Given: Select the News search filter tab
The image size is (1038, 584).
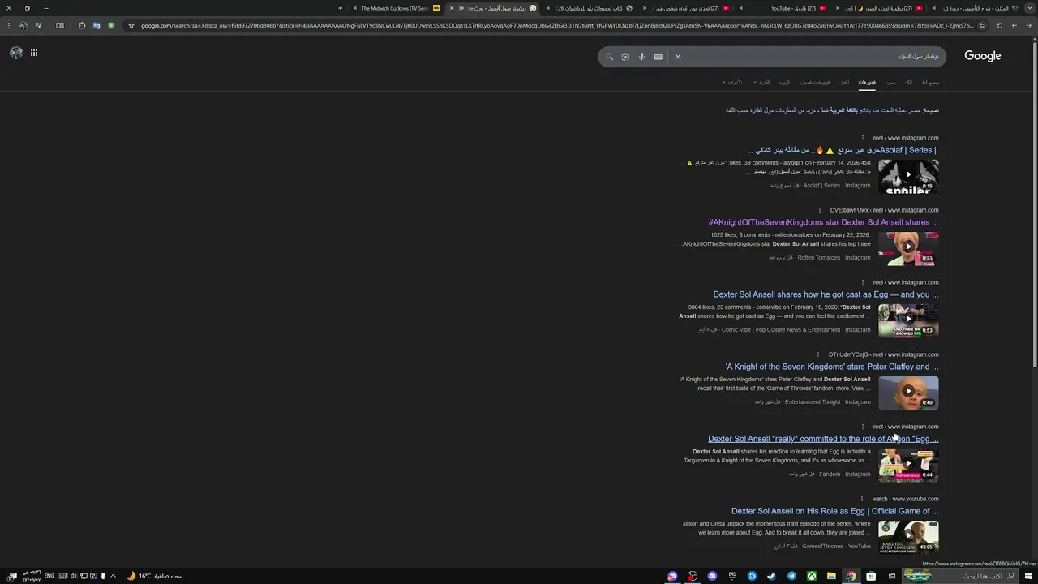Looking at the screenshot, I should [x=844, y=82].
